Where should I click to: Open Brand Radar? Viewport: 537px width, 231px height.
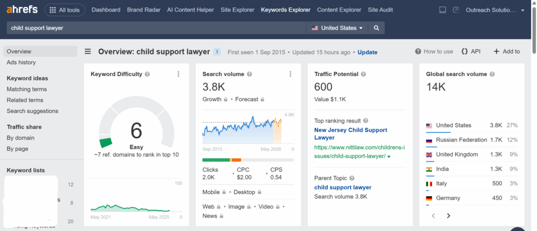pos(144,10)
